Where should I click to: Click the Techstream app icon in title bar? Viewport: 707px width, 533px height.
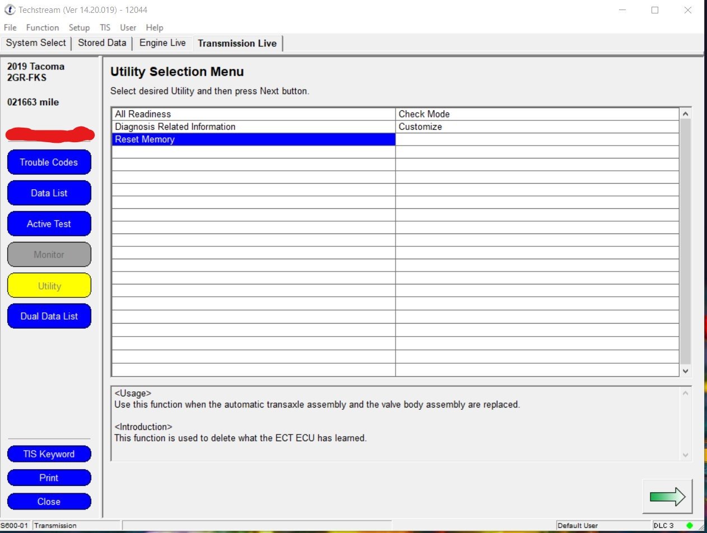[9, 10]
